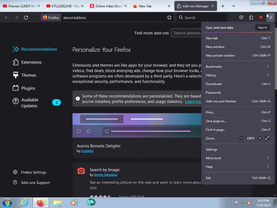
Task: Reset zoom by clicking 100%
Action: tap(250, 138)
